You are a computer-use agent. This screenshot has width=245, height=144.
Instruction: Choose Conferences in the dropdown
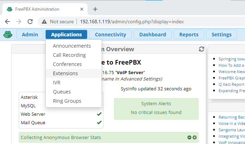[74, 64]
